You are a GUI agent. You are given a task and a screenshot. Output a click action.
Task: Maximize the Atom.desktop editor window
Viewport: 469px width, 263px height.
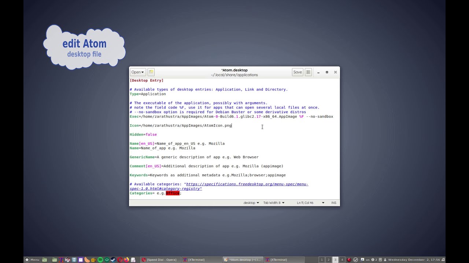tap(327, 72)
